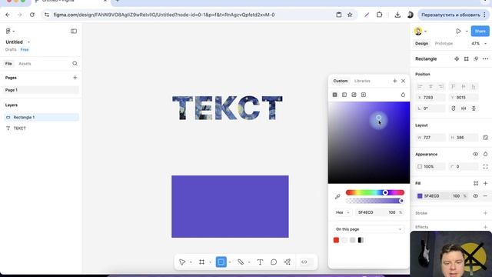Click the Drafts location link
492x277 pixels.
pyautogui.click(x=11, y=49)
